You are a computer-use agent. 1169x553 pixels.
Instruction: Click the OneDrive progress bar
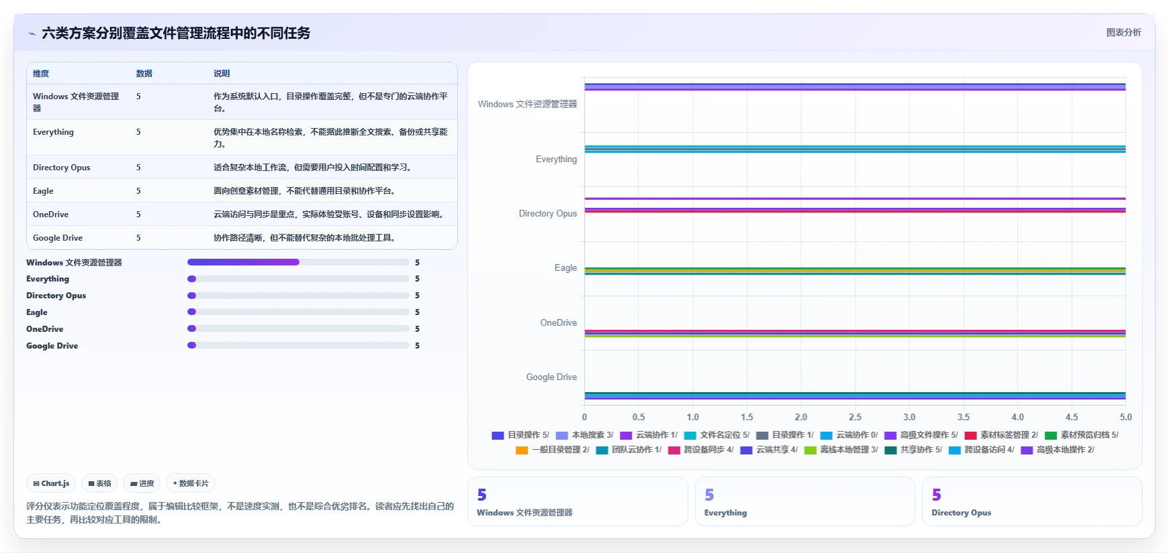pyautogui.click(x=298, y=328)
